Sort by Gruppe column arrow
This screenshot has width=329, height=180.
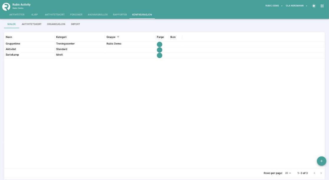pyautogui.click(x=118, y=37)
